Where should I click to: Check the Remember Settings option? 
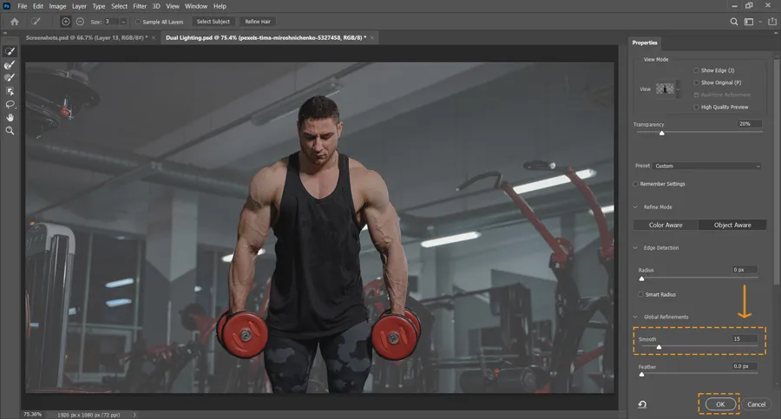pos(636,184)
